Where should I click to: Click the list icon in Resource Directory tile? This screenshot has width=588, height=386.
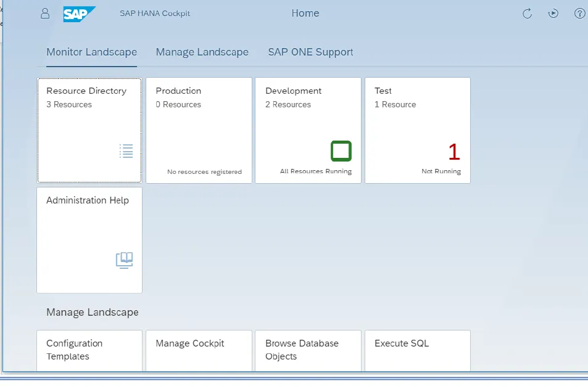(126, 151)
